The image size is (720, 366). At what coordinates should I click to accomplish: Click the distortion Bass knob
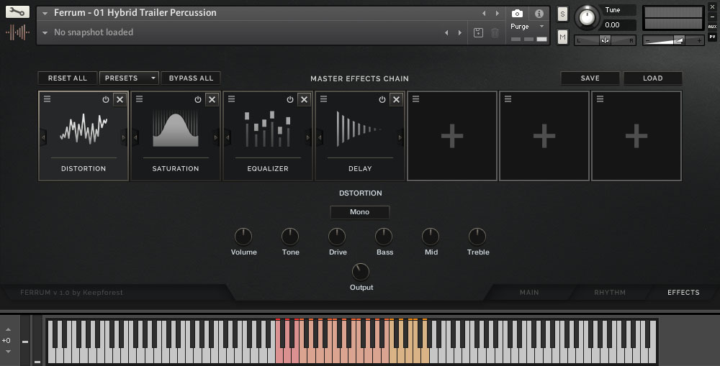(x=384, y=237)
